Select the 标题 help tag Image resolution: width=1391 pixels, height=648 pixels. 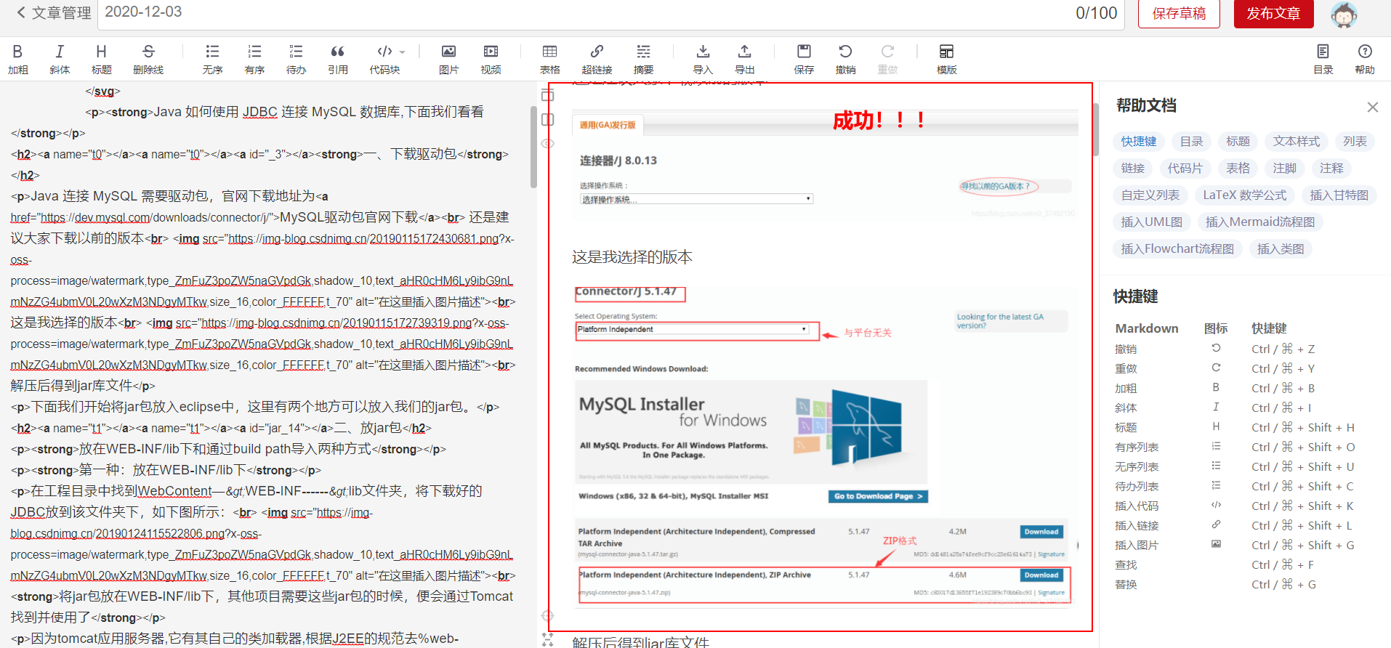pyautogui.click(x=1238, y=142)
